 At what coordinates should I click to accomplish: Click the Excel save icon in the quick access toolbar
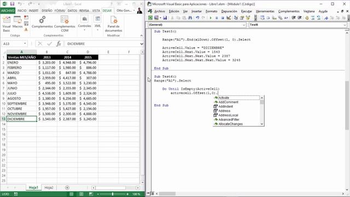(12, 4)
